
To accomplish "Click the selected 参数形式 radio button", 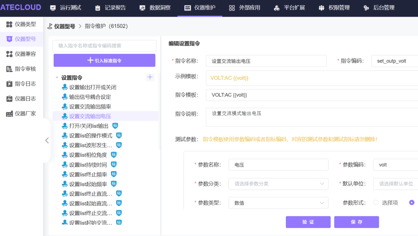I will 412,203.
